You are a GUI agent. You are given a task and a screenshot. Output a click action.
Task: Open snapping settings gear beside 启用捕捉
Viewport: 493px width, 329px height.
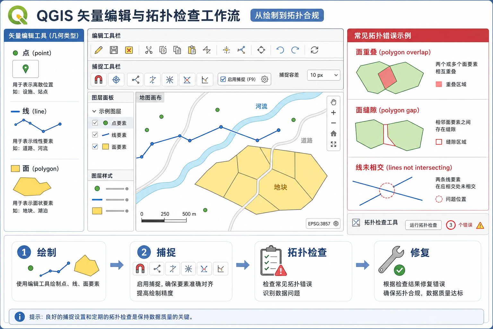click(x=264, y=79)
